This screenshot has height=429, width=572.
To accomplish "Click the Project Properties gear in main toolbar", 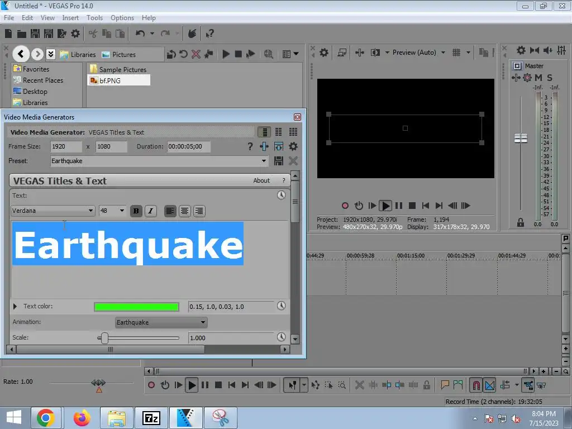I will pos(75,34).
